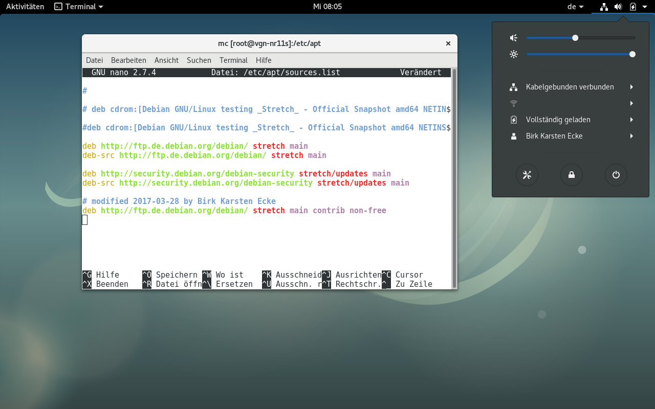Screen dimensions: 655x409
Task: Click the commented #deb cdrom line
Action: (x=267, y=128)
